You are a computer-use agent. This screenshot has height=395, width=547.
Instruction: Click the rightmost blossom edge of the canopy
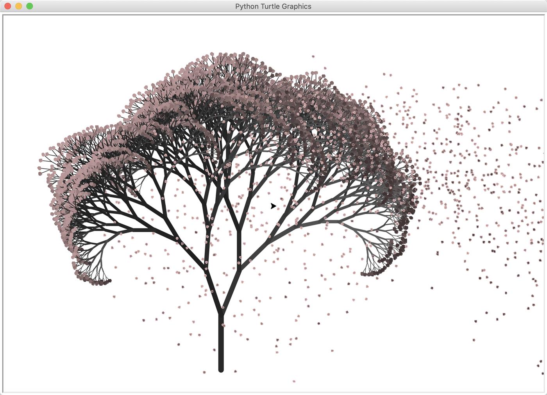coord(419,182)
